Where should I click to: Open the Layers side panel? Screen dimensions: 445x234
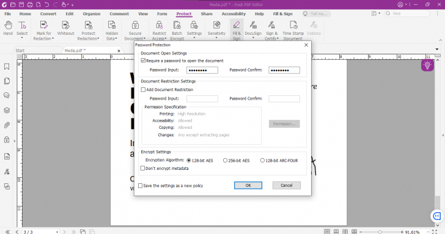click(x=7, y=111)
